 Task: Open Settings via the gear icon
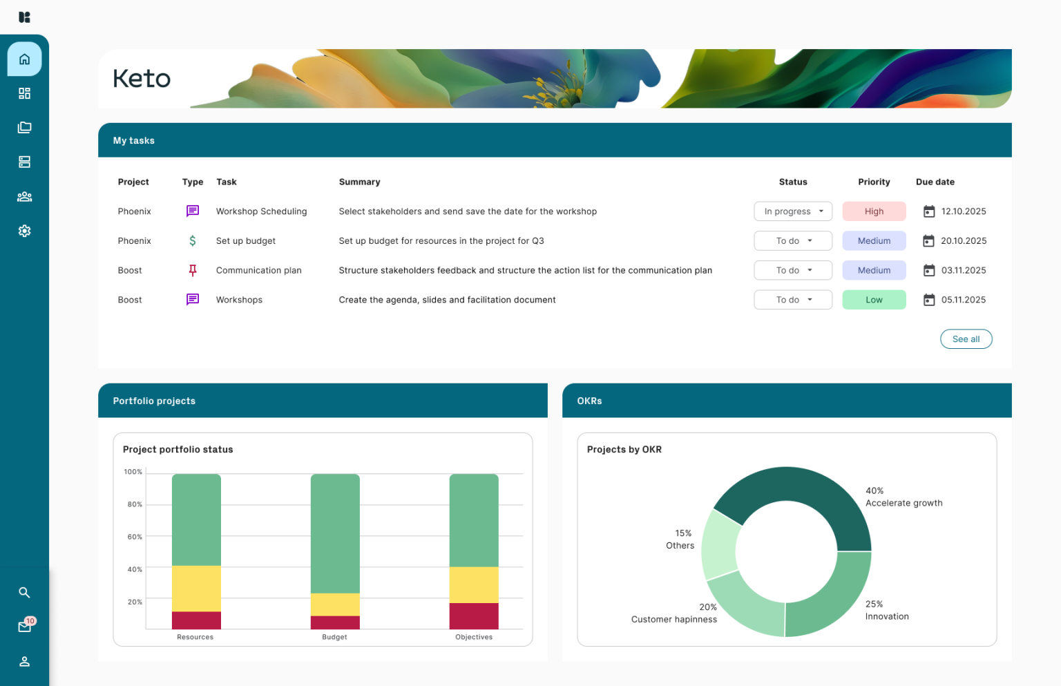24,231
